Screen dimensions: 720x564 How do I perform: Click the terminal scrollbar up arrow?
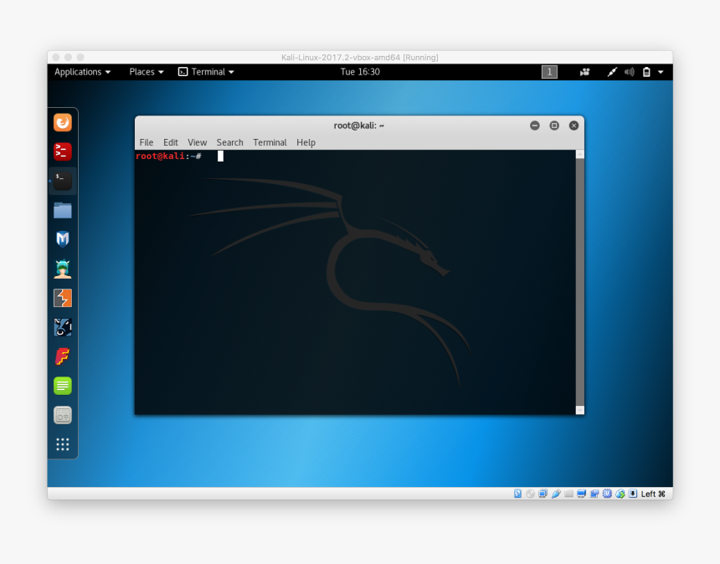[580, 154]
